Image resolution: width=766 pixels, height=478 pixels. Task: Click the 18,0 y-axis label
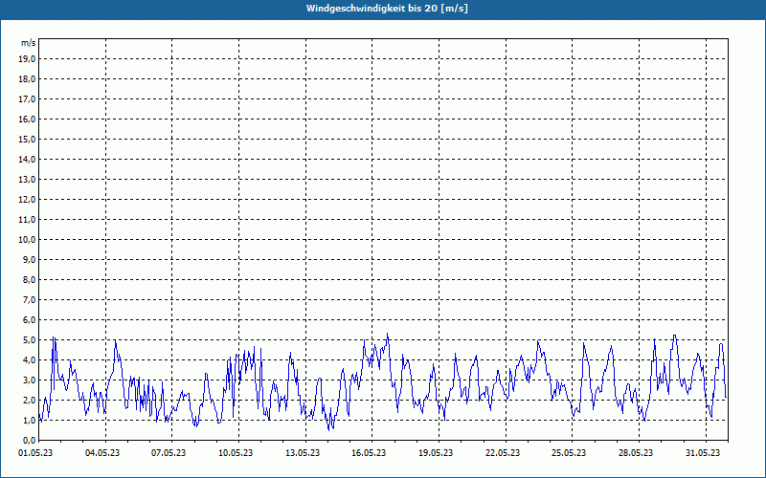27,79
